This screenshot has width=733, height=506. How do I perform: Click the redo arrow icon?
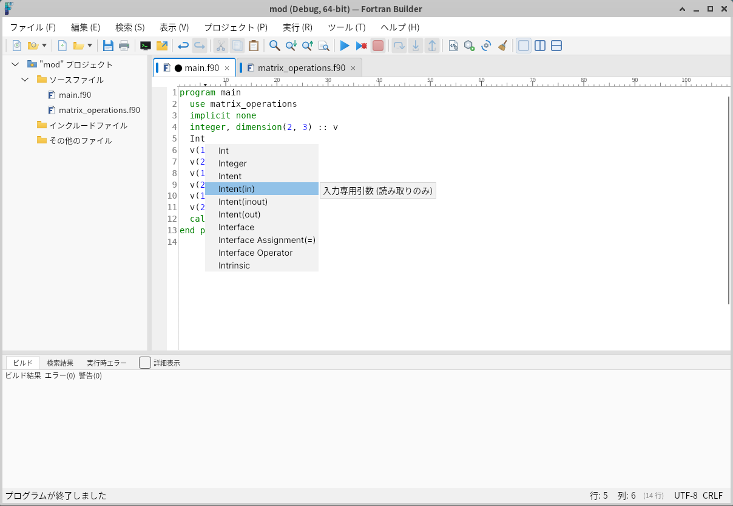click(x=199, y=46)
